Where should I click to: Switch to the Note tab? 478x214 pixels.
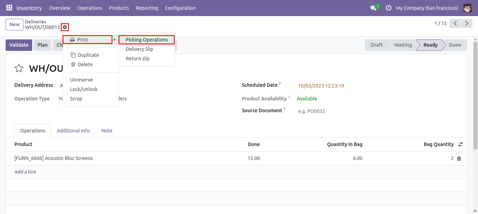point(107,131)
